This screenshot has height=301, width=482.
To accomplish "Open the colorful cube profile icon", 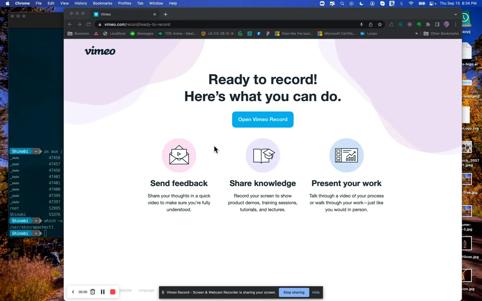I will 446,24.
